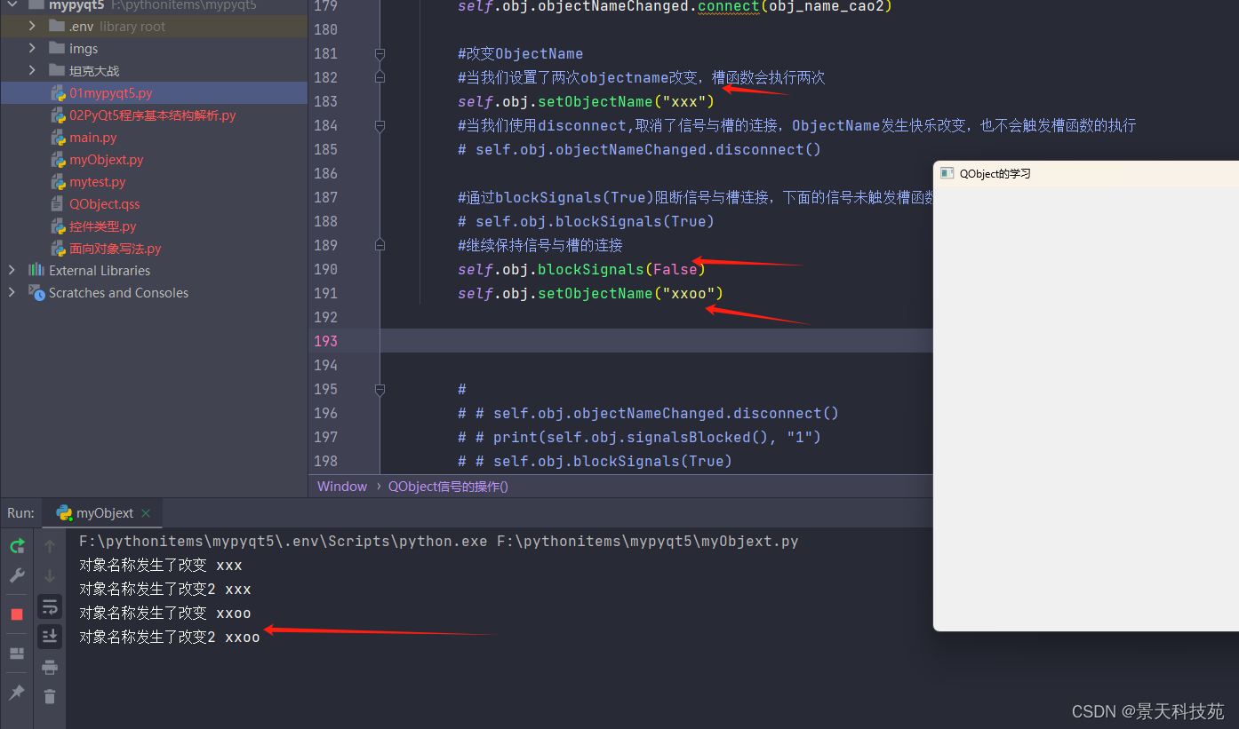The width and height of the screenshot is (1239, 729).
Task: Stop the running myObjext process
Action: pyautogui.click(x=17, y=614)
